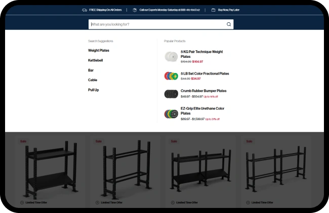The image size is (329, 213).
Task: Click the '$89.97 - $1,599.97' price range
Action: (x=193, y=119)
